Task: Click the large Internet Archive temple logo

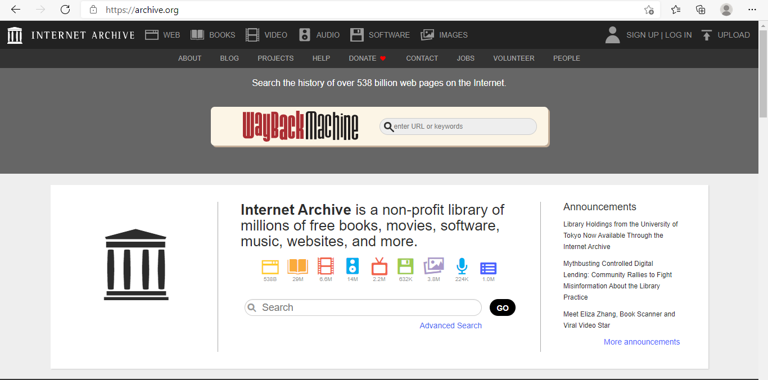Action: pyautogui.click(x=136, y=264)
